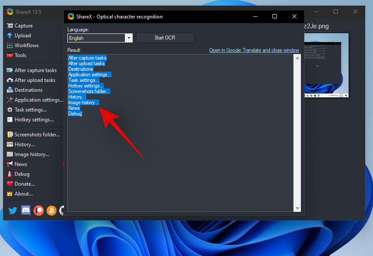This screenshot has width=373, height=256.
Task: Click the Screenshots folder icon
Action: pos(10,135)
